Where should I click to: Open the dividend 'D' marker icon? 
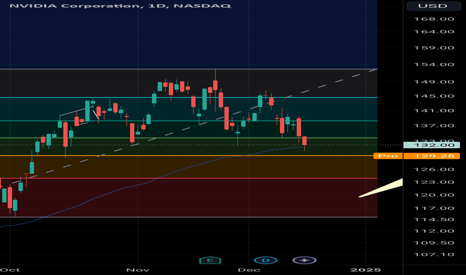[x=265, y=260]
